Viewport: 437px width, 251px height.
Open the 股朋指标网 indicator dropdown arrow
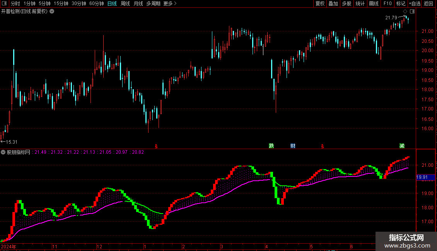point(3,152)
